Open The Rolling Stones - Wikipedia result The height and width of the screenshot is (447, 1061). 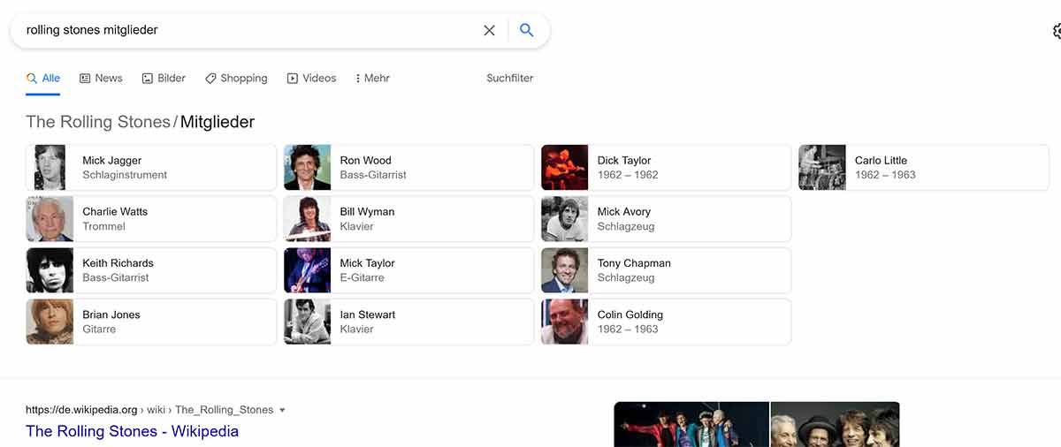(132, 431)
